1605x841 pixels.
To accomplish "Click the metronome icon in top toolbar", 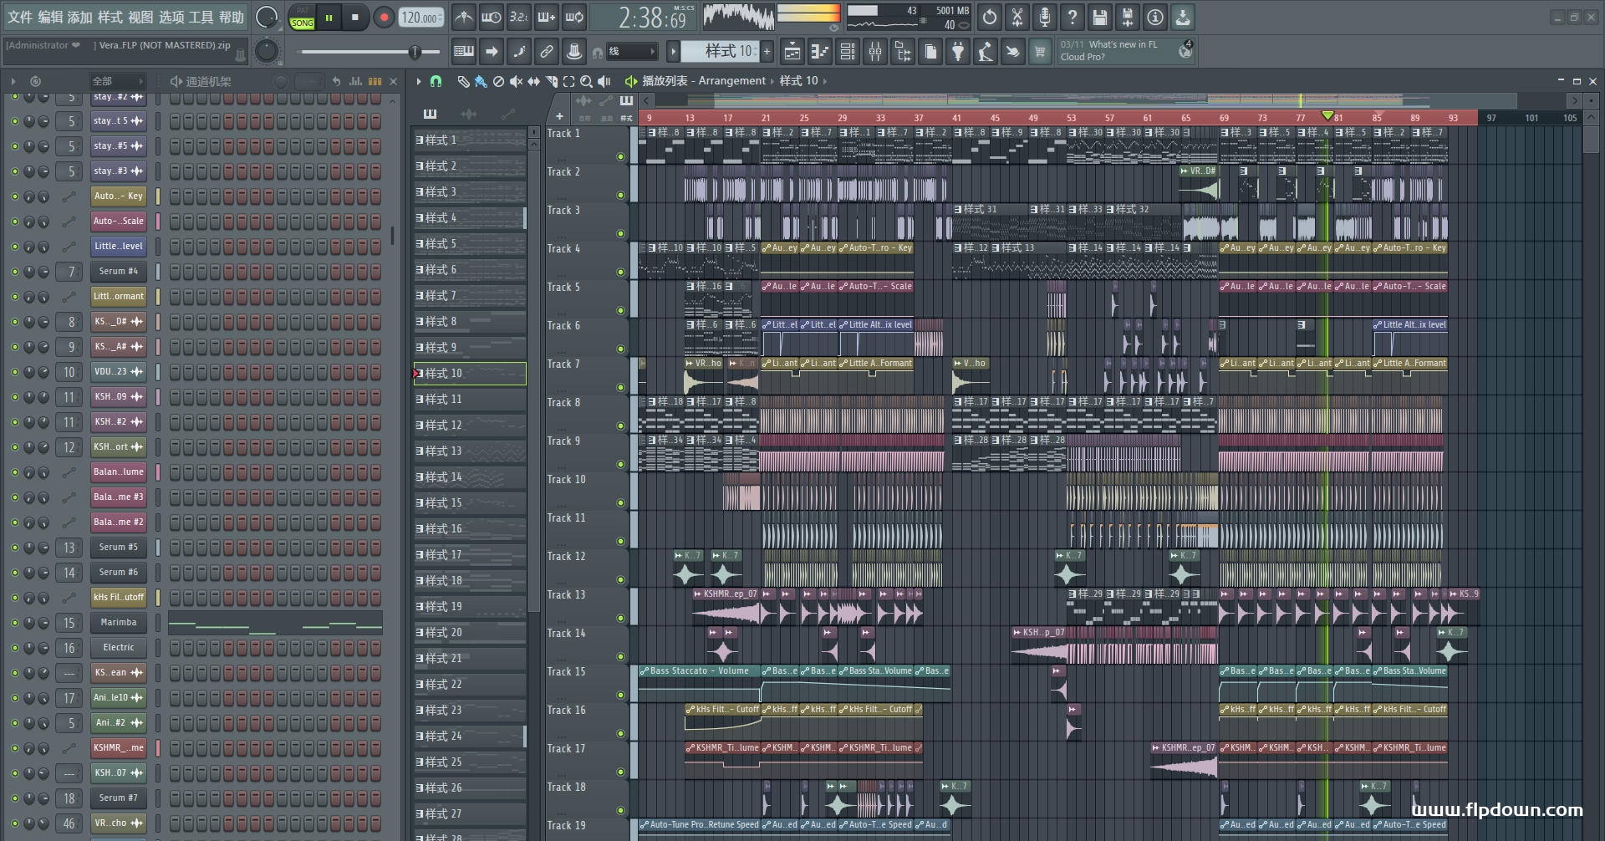I will tap(464, 17).
